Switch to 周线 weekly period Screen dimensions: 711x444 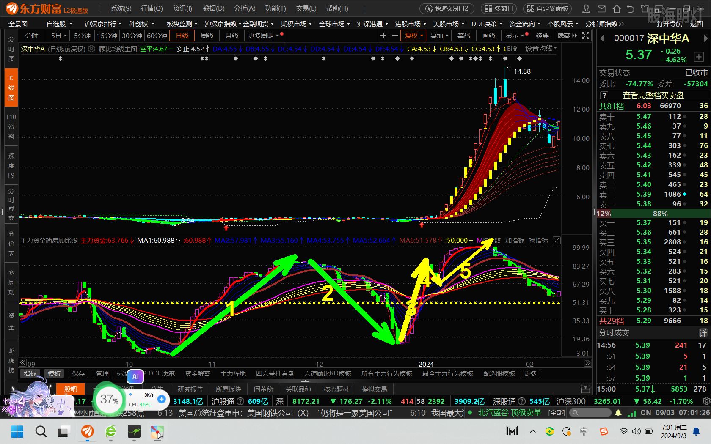click(x=207, y=36)
